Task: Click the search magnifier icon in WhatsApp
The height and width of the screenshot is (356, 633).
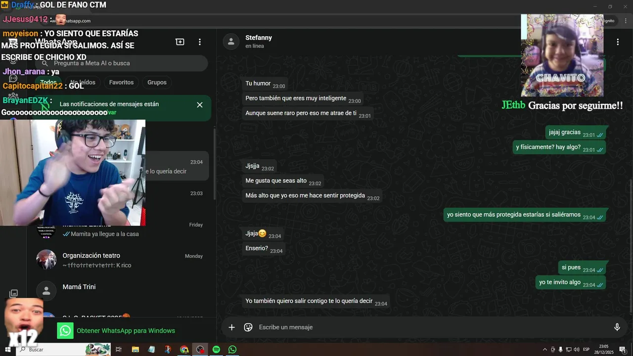Action: tap(45, 63)
